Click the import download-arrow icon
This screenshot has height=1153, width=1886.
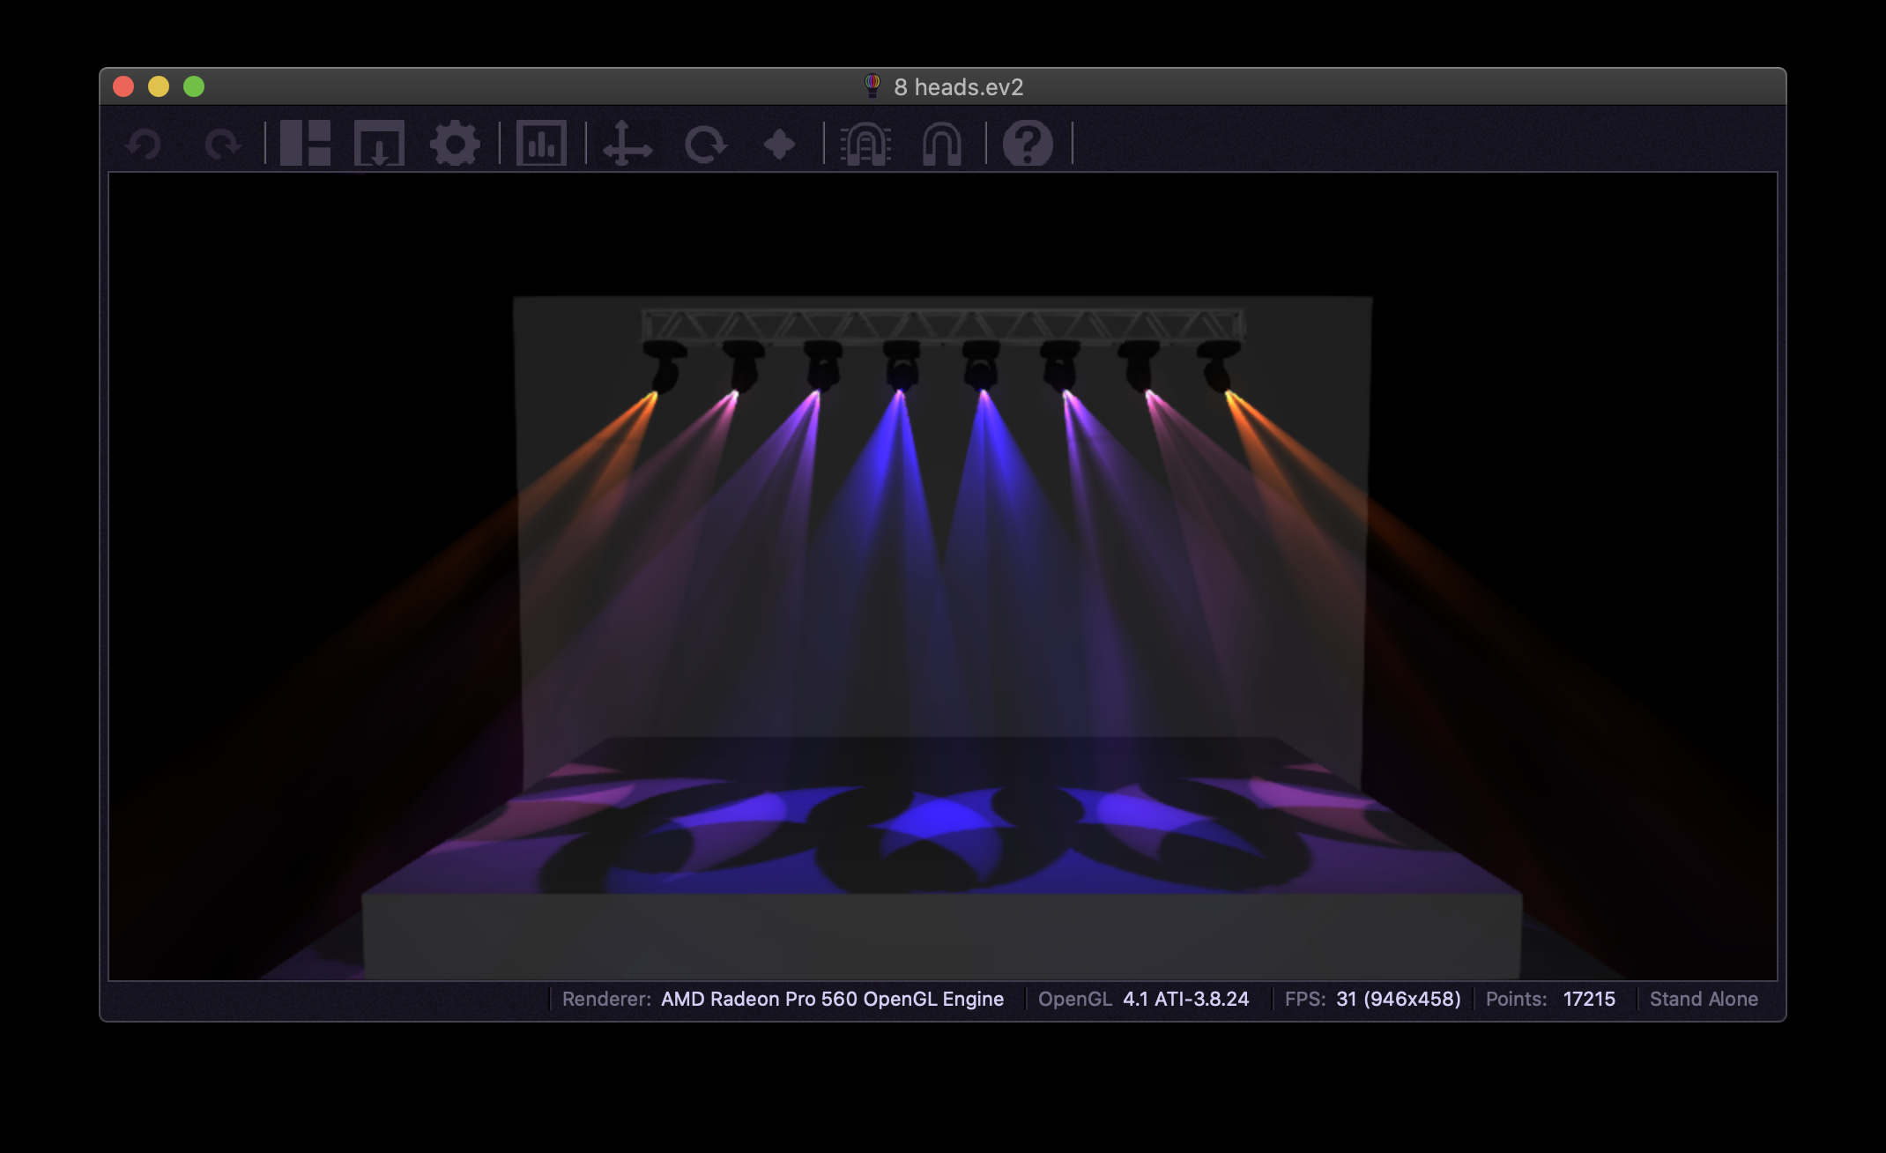click(379, 144)
